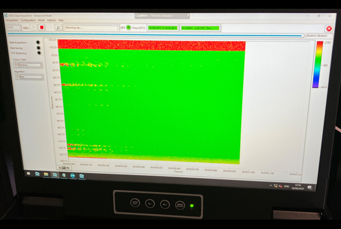Open the Algorithm Raw selector
The height and width of the screenshot is (229, 341).
(x=31, y=77)
